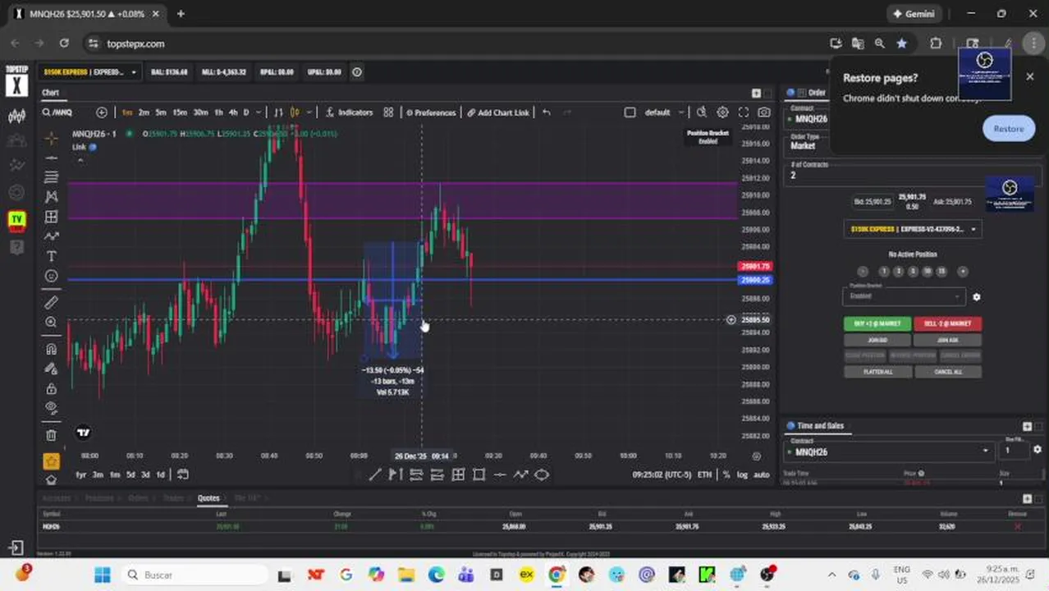Delete drawings with the trash icon
1049x591 pixels.
[x=51, y=435]
